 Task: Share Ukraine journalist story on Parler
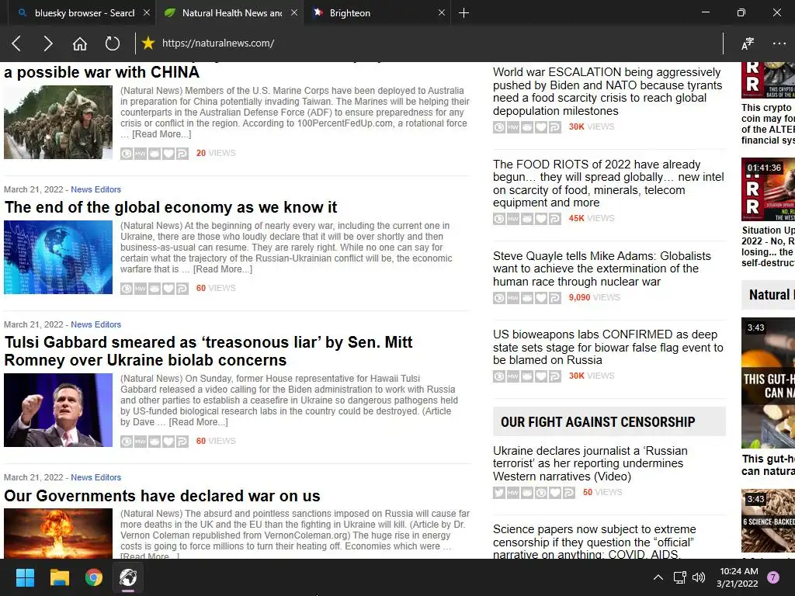coord(569,493)
